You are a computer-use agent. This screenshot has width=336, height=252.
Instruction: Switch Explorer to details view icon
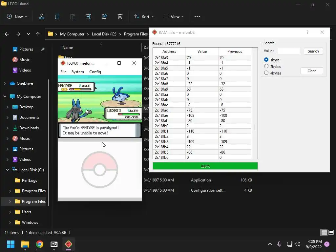tap(324, 232)
